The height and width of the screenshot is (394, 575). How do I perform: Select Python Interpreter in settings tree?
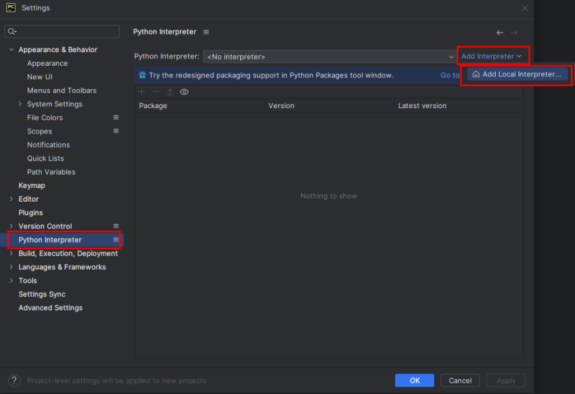[50, 240]
